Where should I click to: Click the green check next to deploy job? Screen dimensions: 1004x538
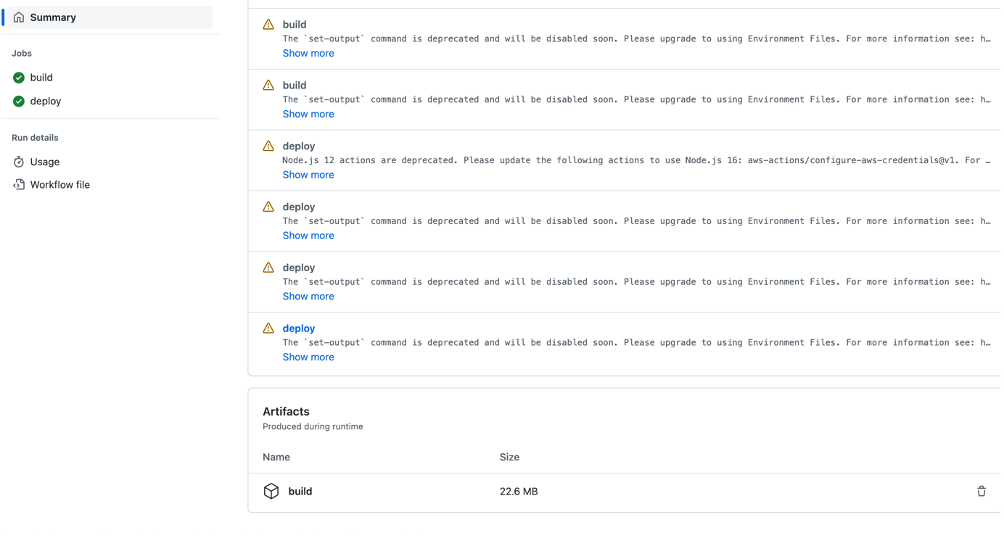point(19,102)
